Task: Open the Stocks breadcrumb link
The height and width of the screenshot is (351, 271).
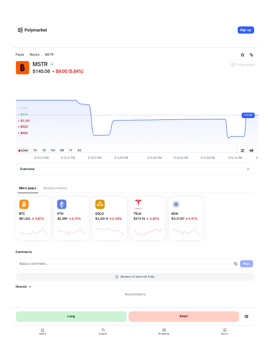Action: [x=35, y=55]
